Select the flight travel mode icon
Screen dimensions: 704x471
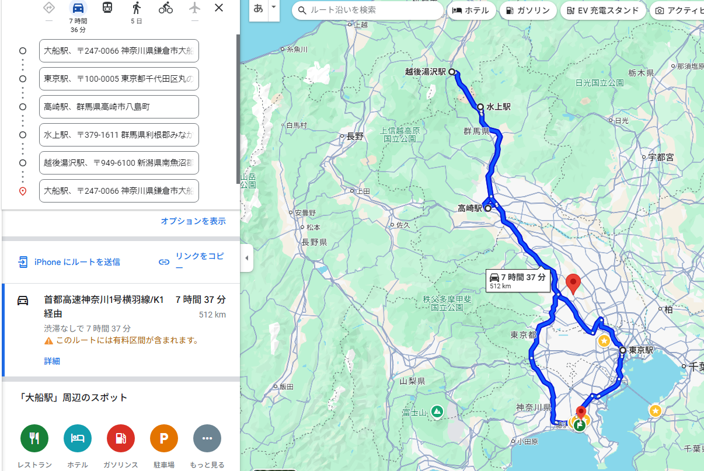click(195, 8)
